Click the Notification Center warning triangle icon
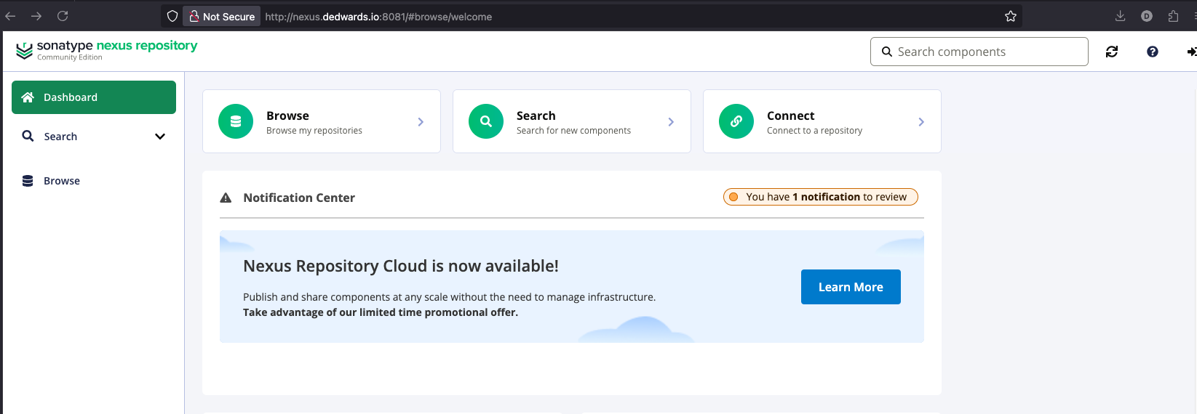The height and width of the screenshot is (414, 1197). pos(226,198)
